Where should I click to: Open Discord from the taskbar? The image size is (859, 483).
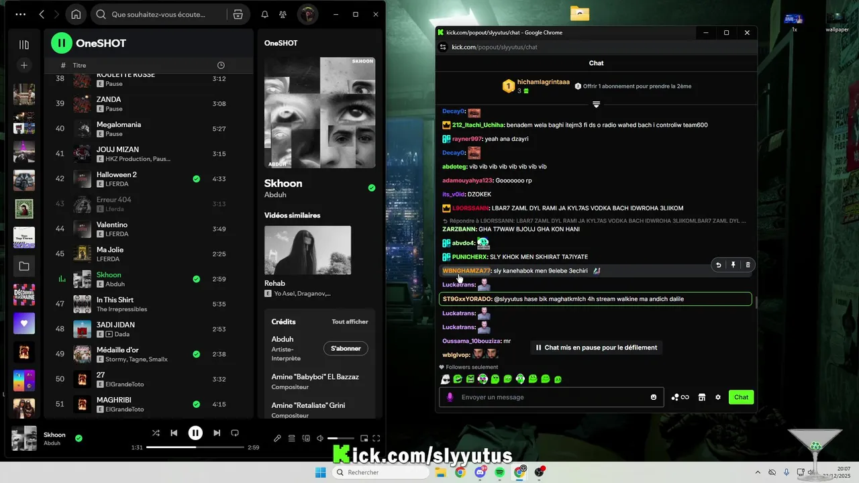tap(480, 472)
